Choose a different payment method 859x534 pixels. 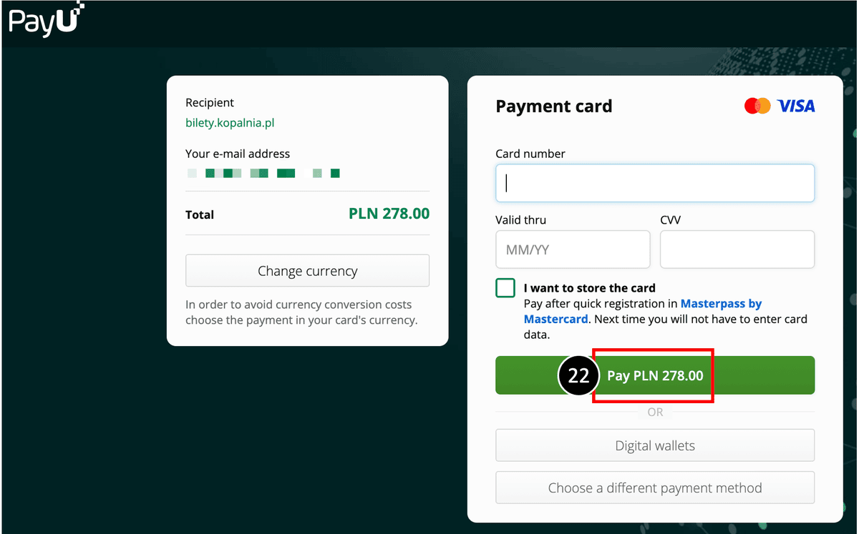coord(655,488)
